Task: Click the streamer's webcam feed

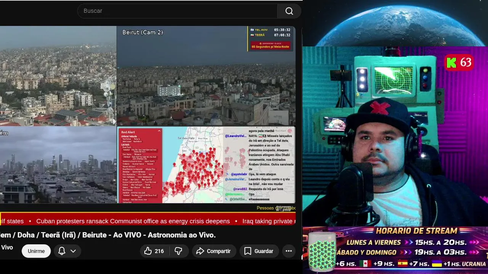Action: click(395, 136)
